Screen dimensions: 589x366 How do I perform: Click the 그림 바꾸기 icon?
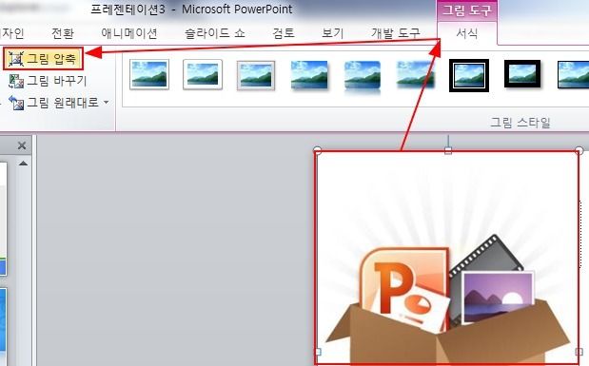click(16, 81)
